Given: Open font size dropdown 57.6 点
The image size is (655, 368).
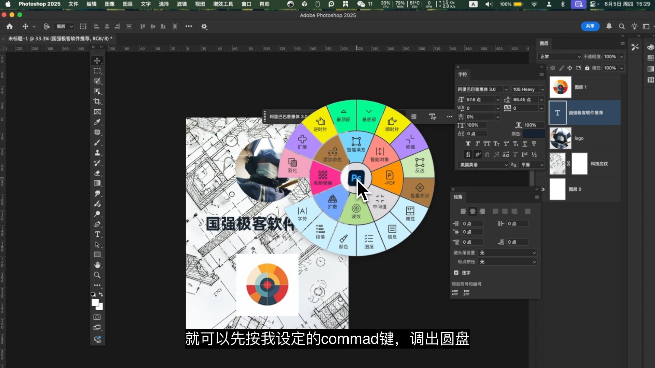Looking at the screenshot, I should 483,99.
